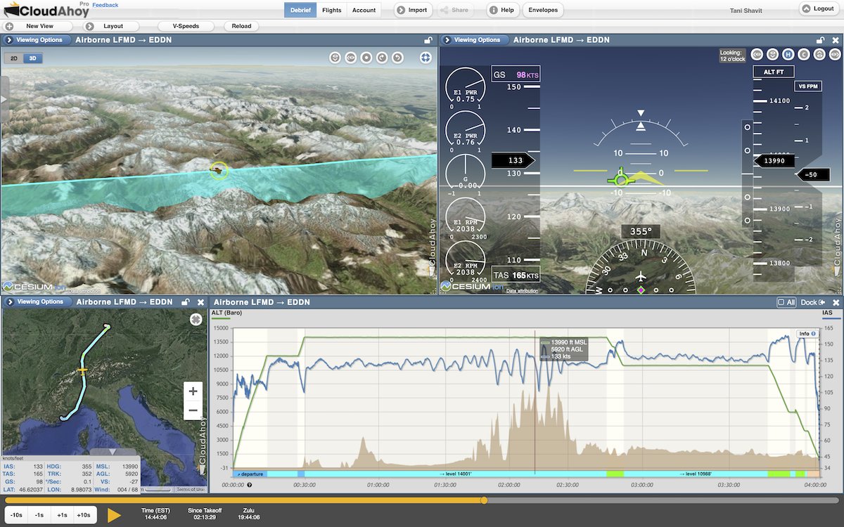Switch the 3D panel to 2D mode
The height and width of the screenshot is (527, 844).
14,59
